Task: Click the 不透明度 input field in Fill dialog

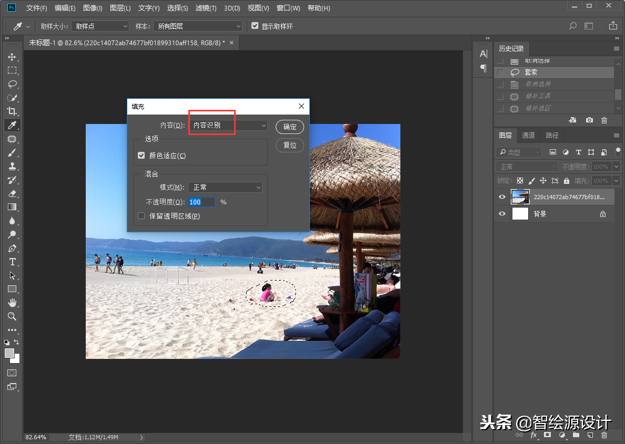Action: (201, 202)
